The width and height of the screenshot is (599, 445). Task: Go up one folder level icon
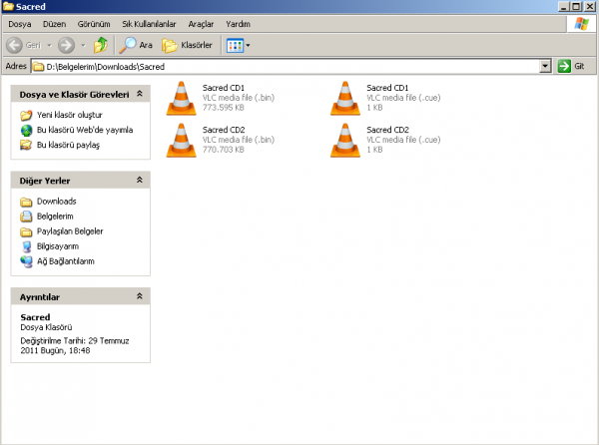(x=101, y=45)
